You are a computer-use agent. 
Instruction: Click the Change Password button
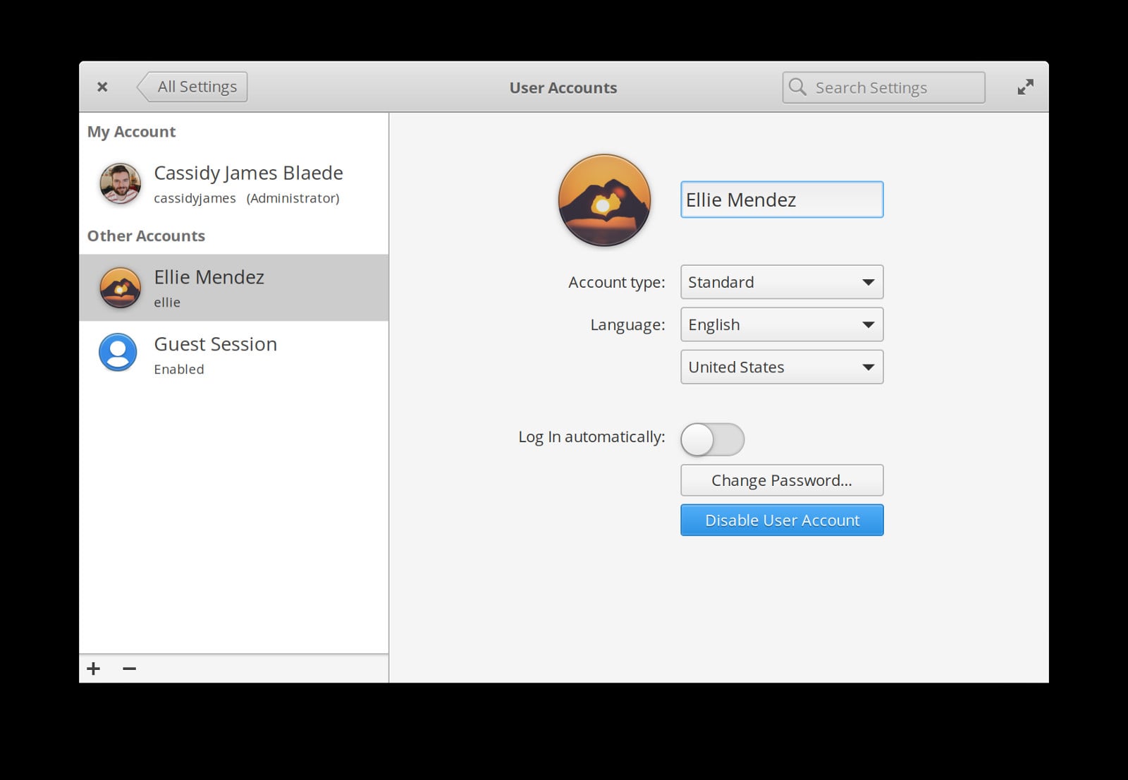(781, 480)
